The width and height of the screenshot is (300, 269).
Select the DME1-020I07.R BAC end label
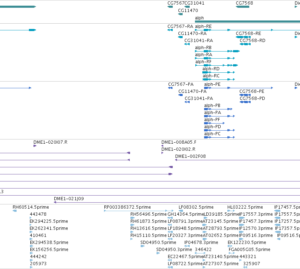coord(50,142)
